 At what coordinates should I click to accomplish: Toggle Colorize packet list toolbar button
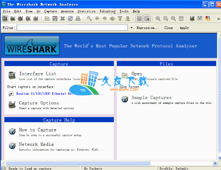(x=139, y=18)
